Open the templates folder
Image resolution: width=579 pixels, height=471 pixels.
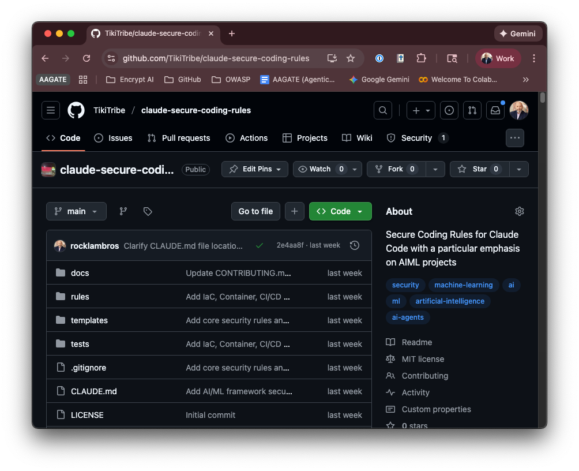(89, 320)
